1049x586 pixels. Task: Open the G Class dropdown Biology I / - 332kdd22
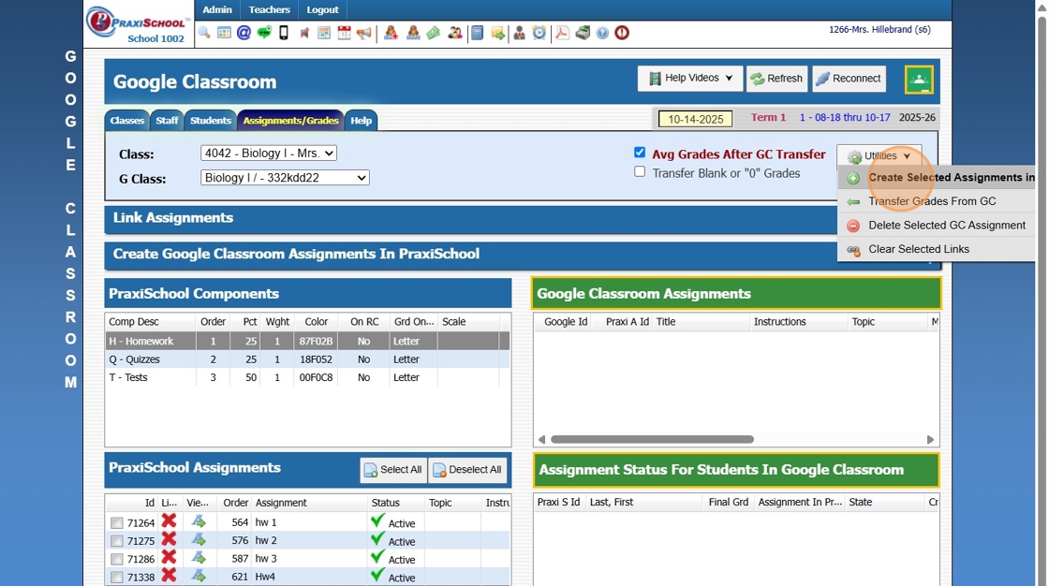(285, 178)
